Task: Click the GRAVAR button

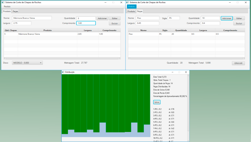Action: [x=238, y=63]
